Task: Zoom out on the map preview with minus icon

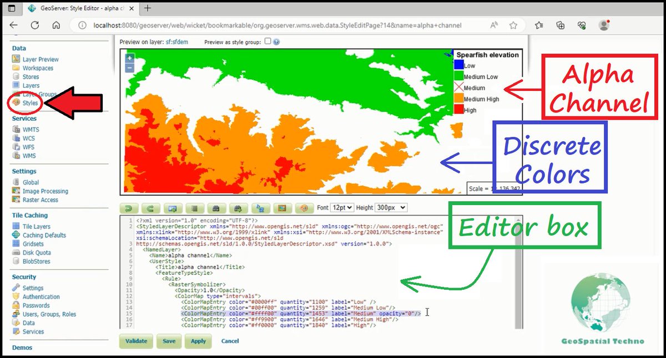Action: click(x=129, y=68)
